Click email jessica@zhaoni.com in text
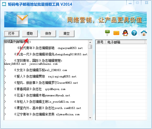This screenshot has width=152, height=129. pos(44,64)
